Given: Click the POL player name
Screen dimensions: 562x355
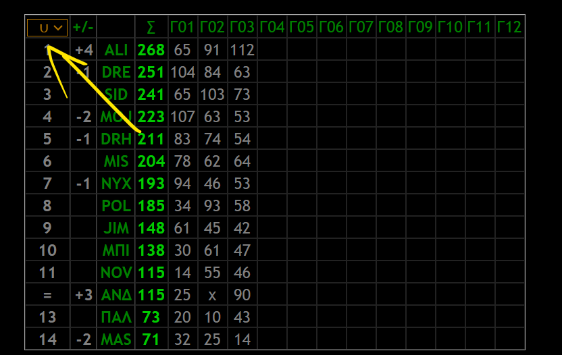Looking at the screenshot, I should coord(116,206).
